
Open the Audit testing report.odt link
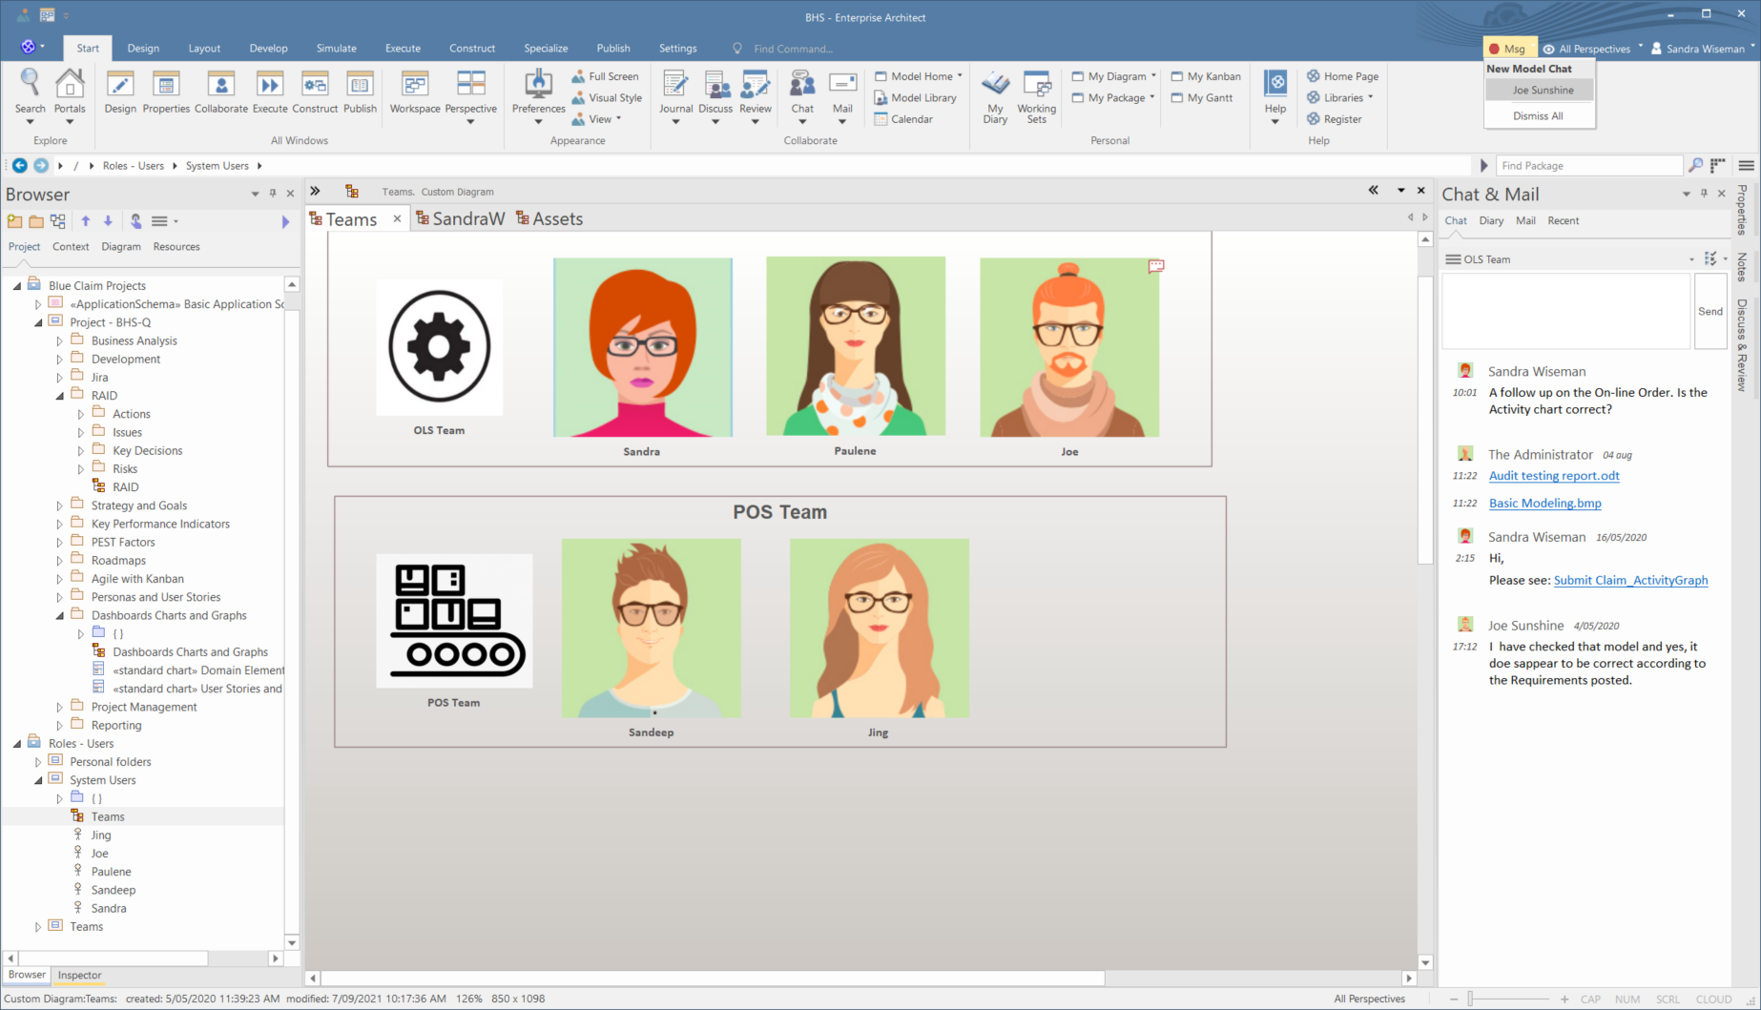point(1553,476)
